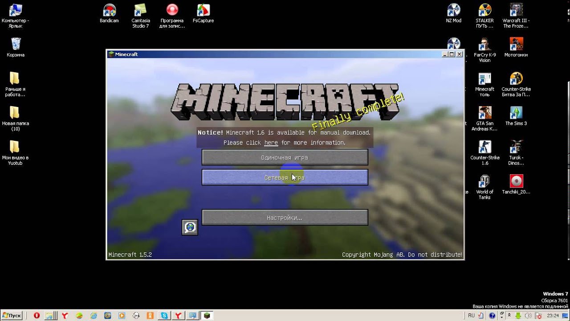The width and height of the screenshot is (570, 321).
Task: Launch GTA San Andreas shortcut
Action: [x=484, y=119]
